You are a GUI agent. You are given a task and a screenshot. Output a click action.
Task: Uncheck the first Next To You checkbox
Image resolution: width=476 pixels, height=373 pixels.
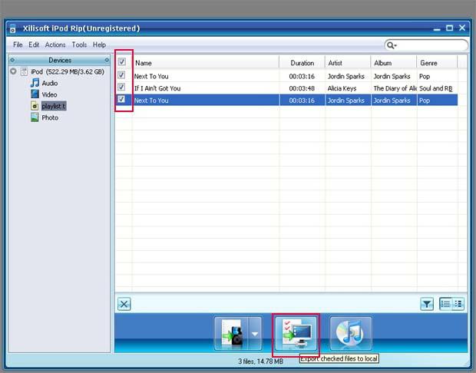122,76
